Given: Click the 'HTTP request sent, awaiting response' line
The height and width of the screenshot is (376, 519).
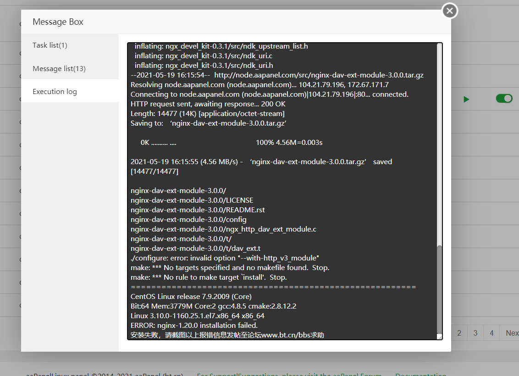Looking at the screenshot, I should [208, 104].
